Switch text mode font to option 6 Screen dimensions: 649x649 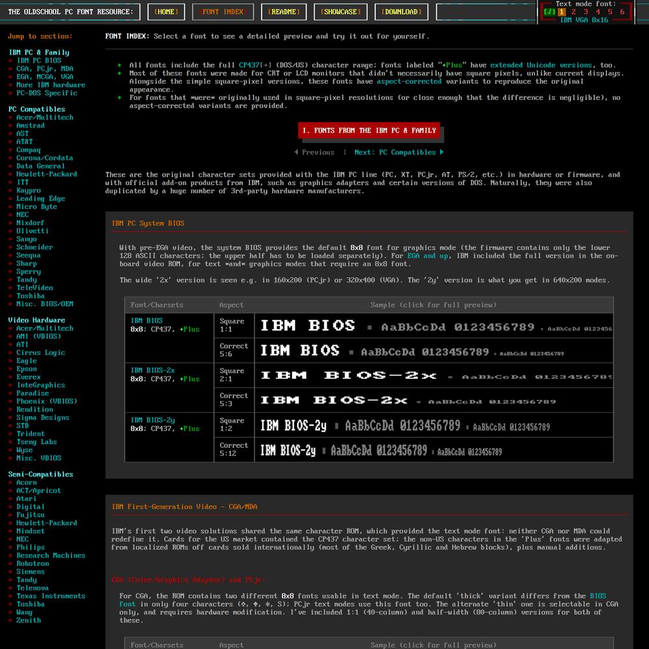click(x=622, y=12)
